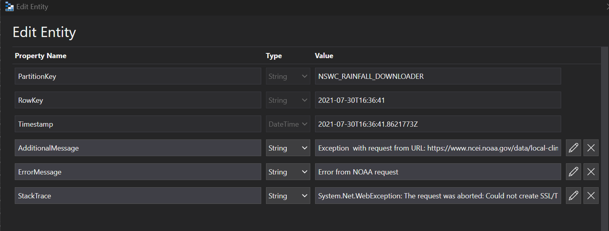Click the 'Error from NOAA request' value field

tap(438, 172)
